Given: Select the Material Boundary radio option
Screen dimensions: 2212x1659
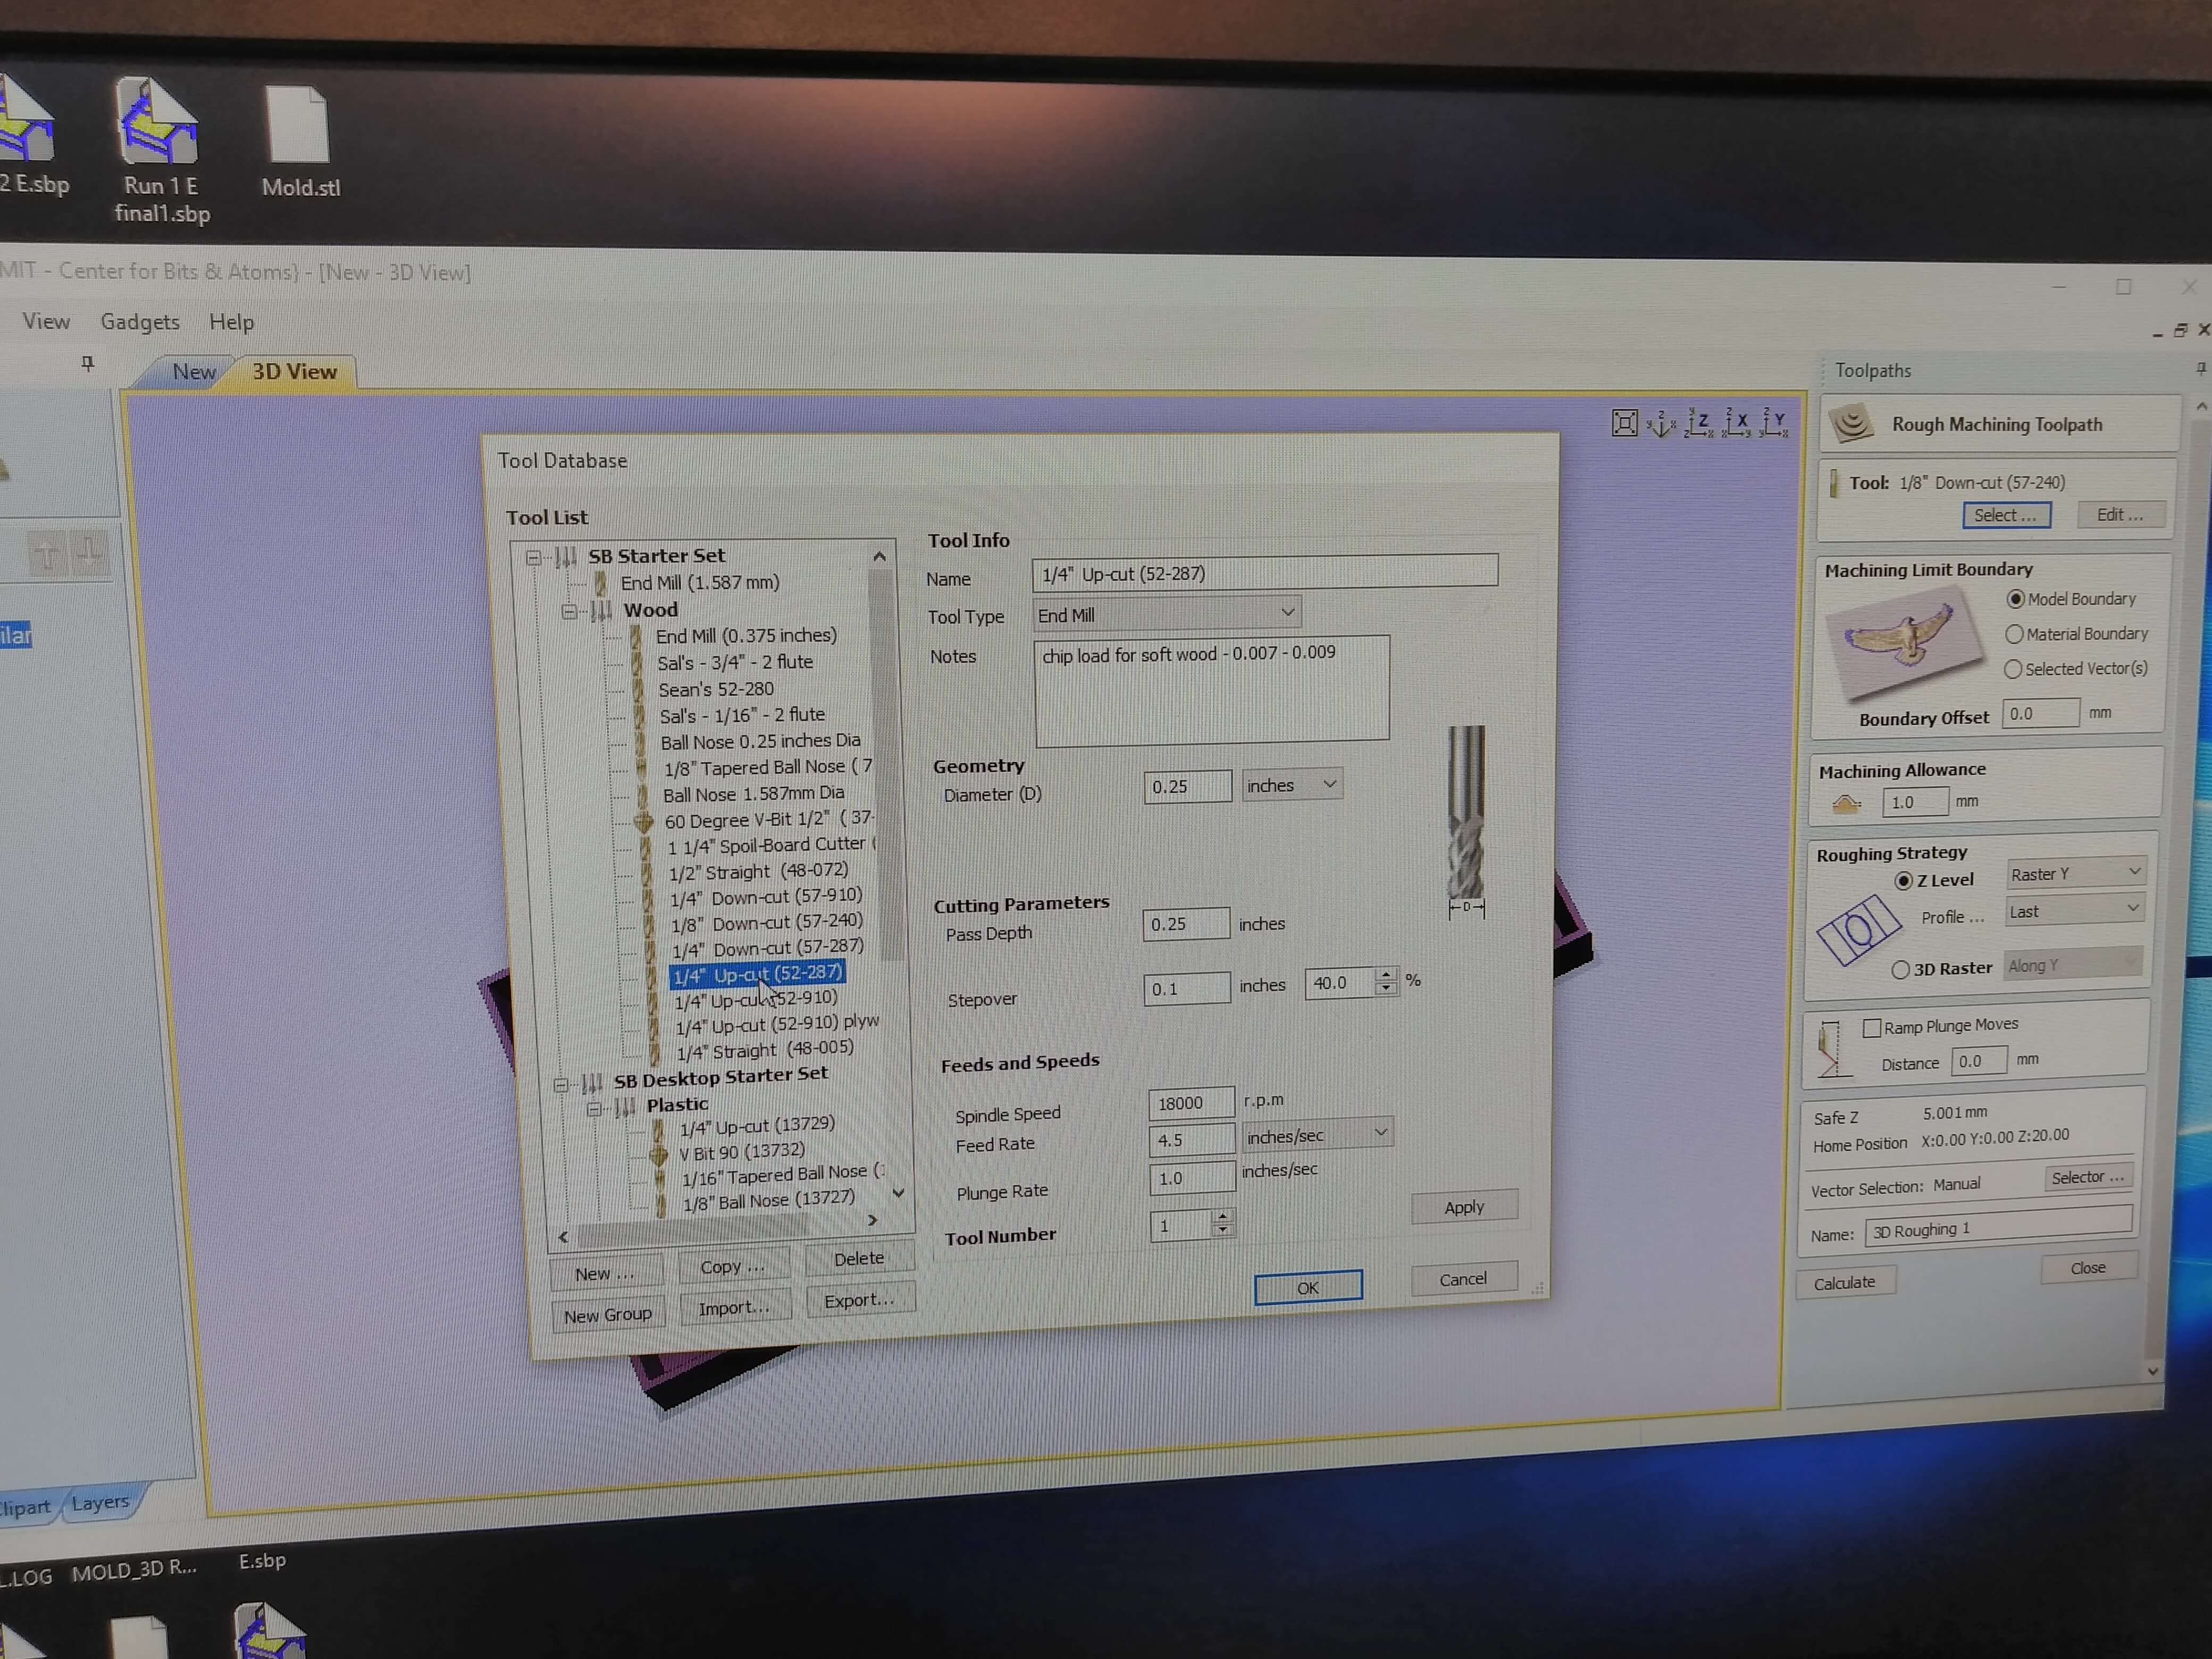Looking at the screenshot, I should [2014, 634].
